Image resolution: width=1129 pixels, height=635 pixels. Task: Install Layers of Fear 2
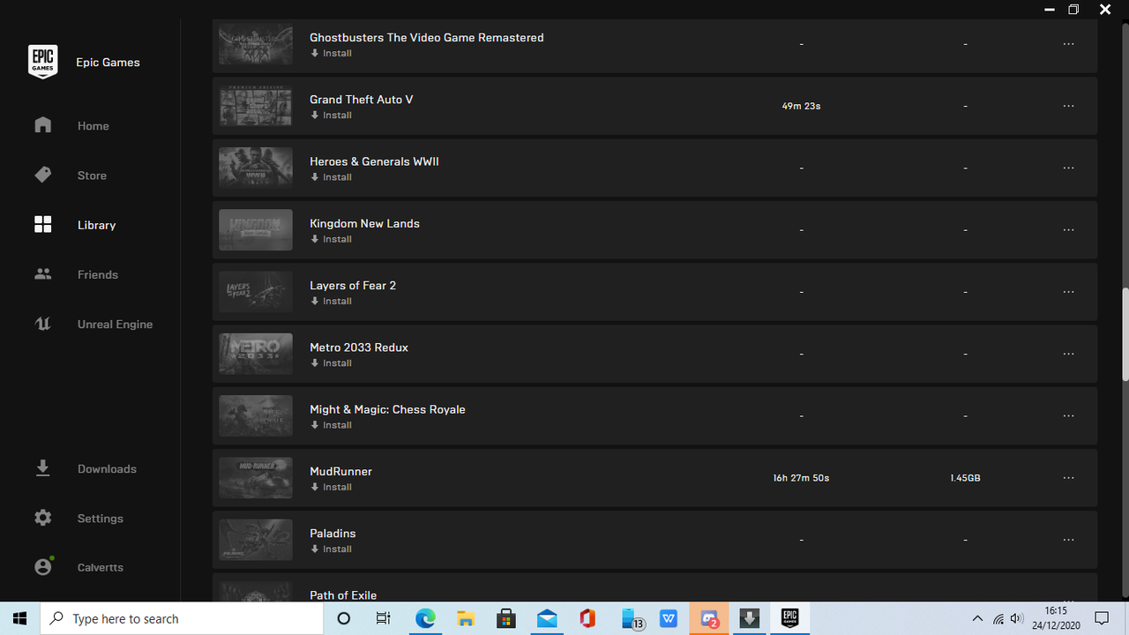pos(331,301)
